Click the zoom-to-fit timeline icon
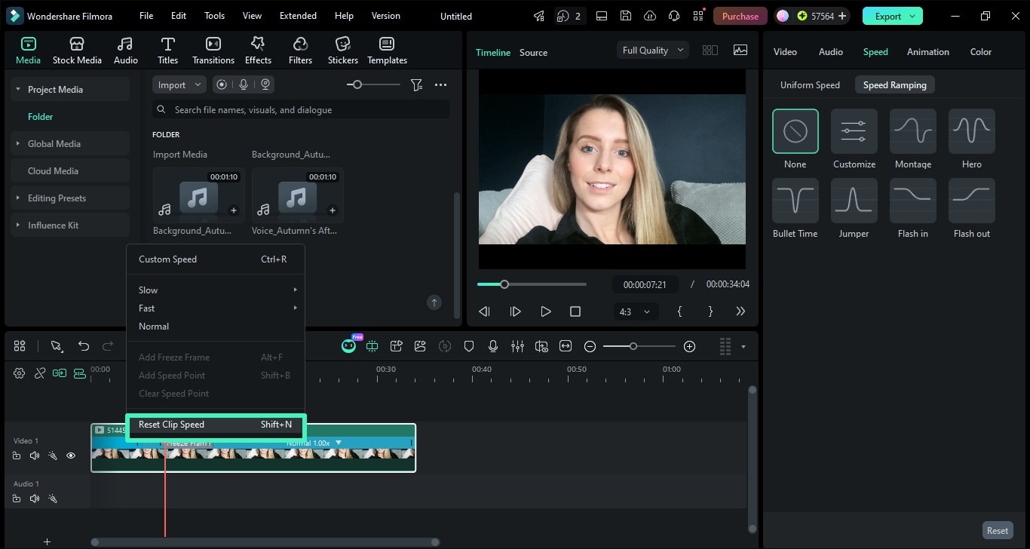 pos(566,346)
